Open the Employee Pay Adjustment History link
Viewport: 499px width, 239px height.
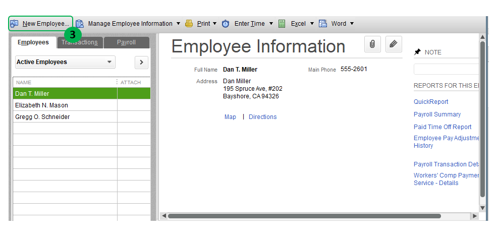[x=446, y=142]
